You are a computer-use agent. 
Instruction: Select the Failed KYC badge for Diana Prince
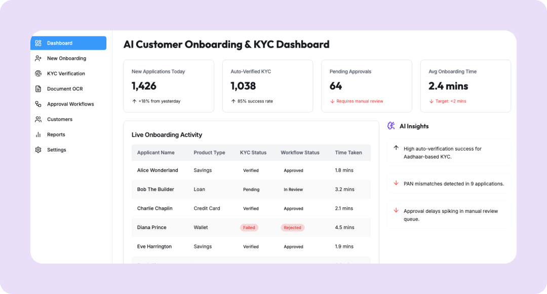(x=249, y=228)
